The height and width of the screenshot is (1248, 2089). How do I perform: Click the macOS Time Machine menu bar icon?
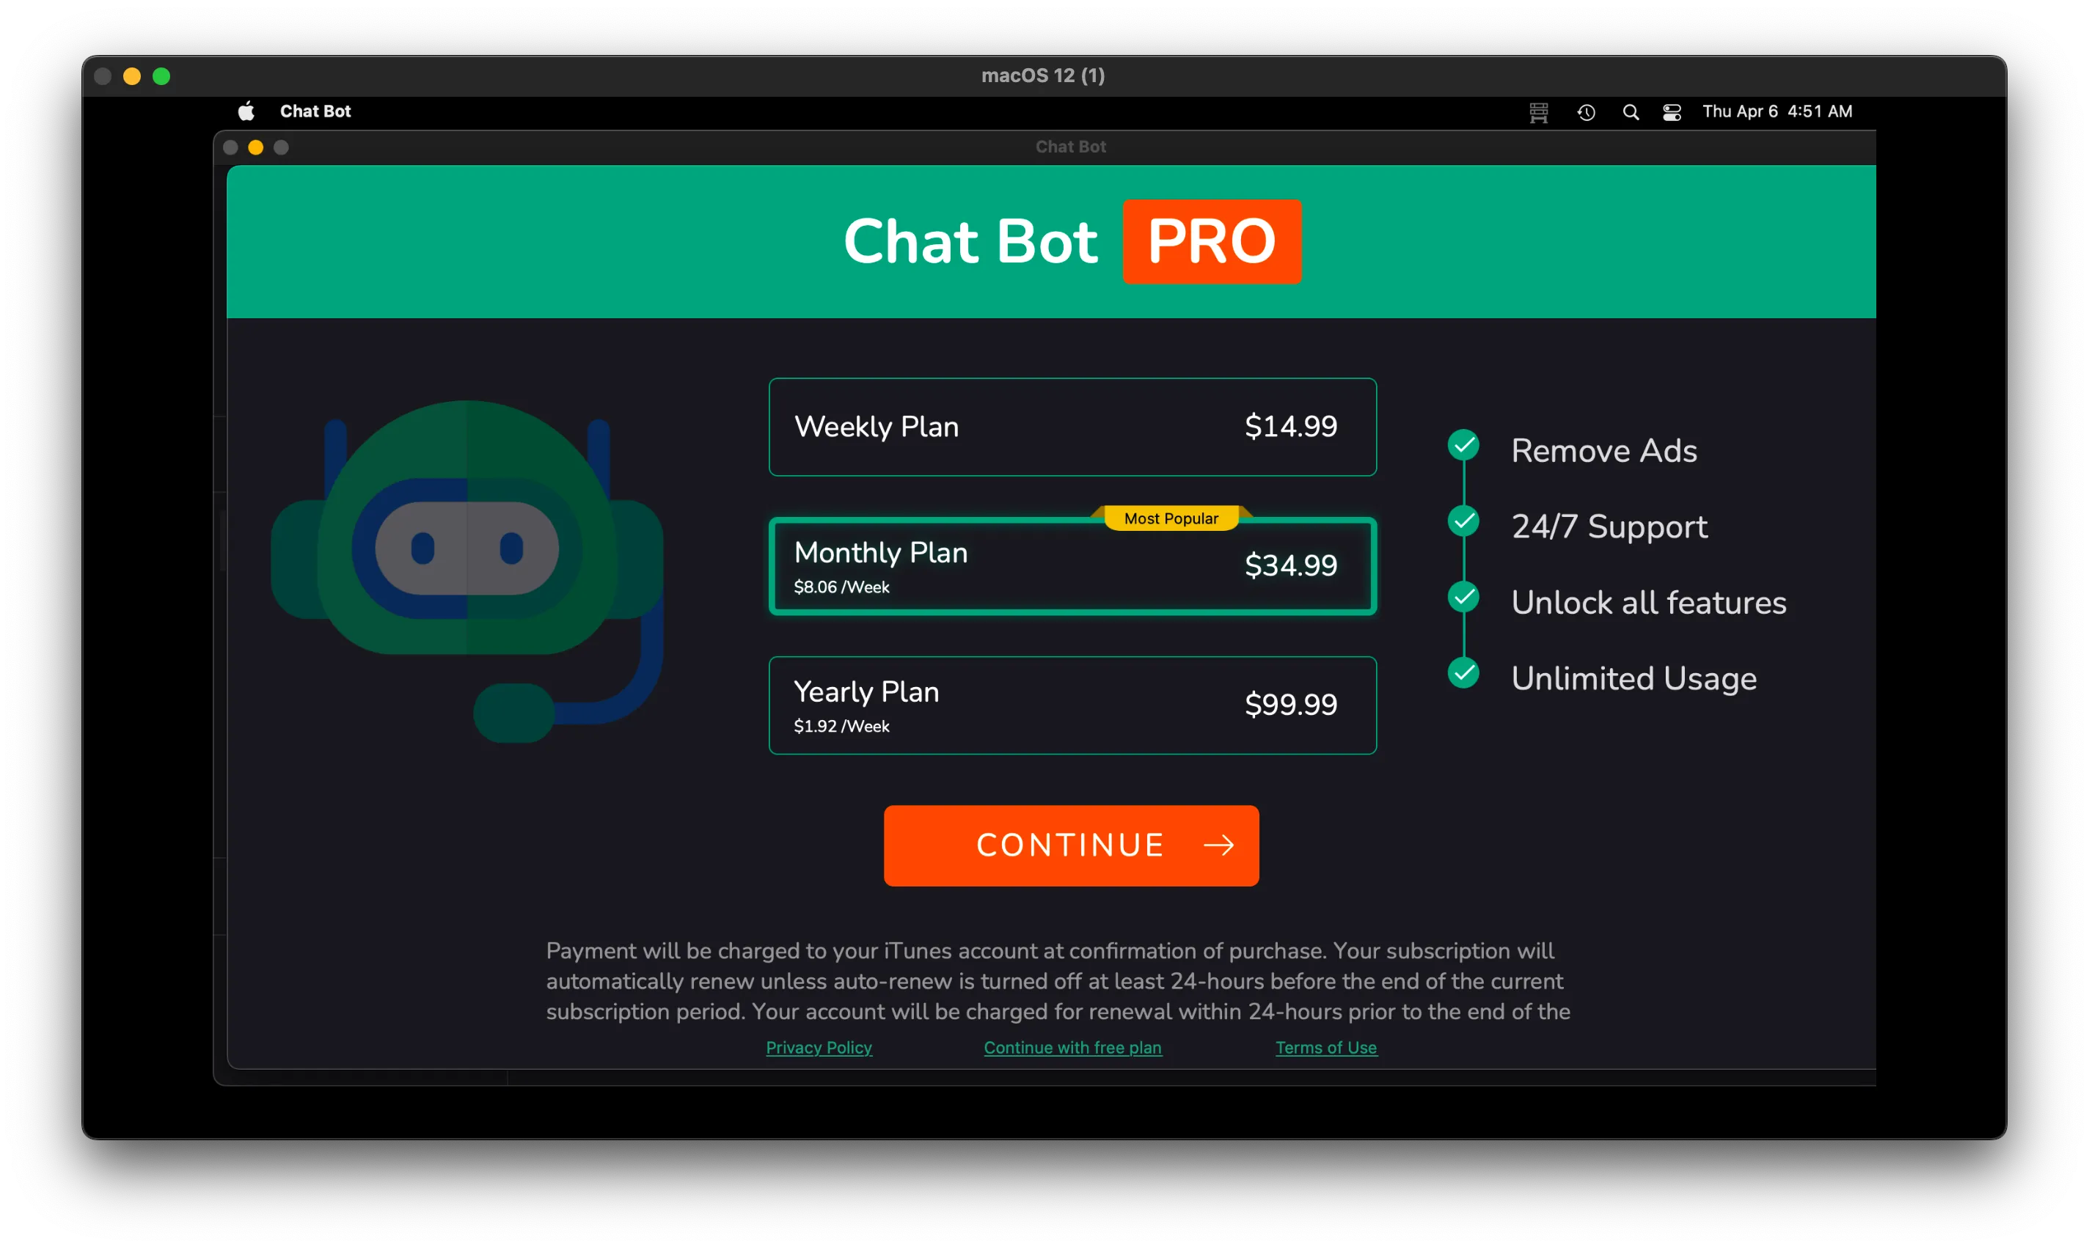[1588, 111]
